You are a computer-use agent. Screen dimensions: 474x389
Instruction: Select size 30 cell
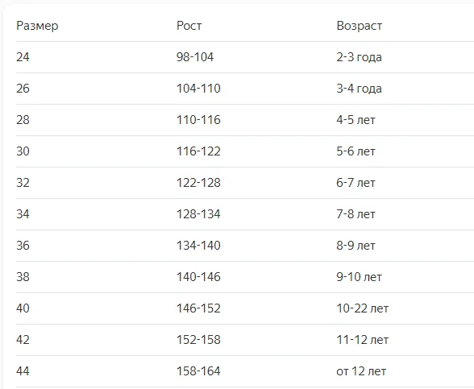(x=23, y=151)
